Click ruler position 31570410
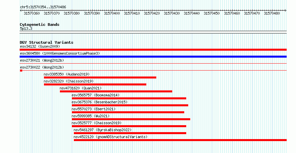This screenshot has width=296, height=153. pos(132,13)
